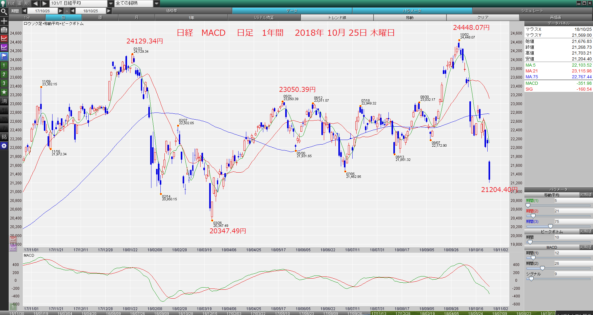
Task: Select chart preset 2 icon
Action: coord(4,75)
